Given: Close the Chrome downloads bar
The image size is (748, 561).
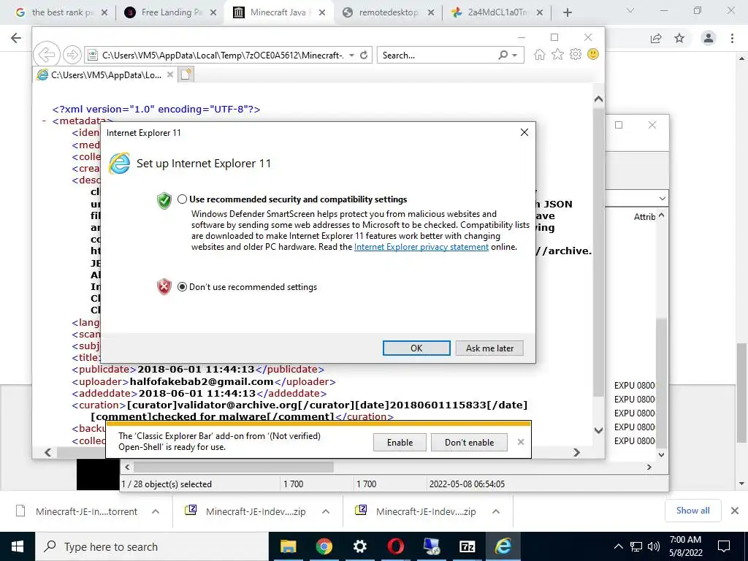Looking at the screenshot, I should coord(735,511).
